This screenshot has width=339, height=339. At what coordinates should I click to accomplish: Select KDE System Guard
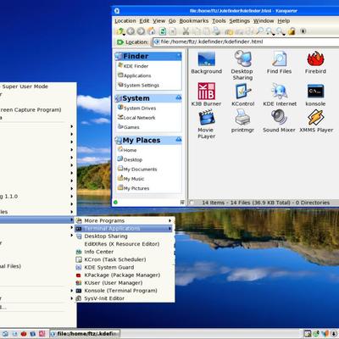[125, 267]
